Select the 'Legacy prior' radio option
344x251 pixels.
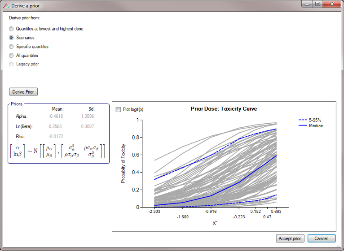(x=12, y=64)
